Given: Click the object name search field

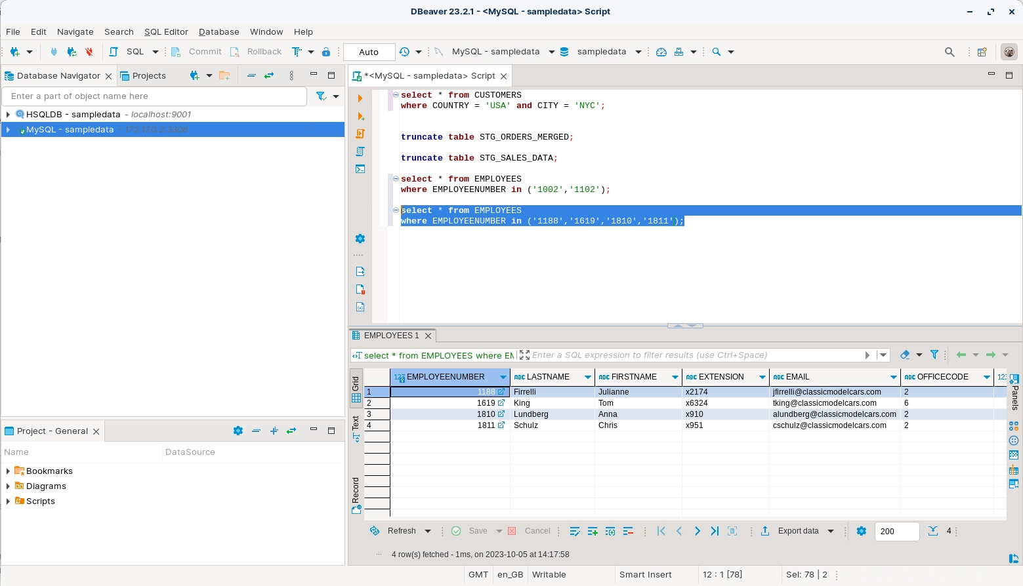Looking at the screenshot, I should pyautogui.click(x=154, y=96).
